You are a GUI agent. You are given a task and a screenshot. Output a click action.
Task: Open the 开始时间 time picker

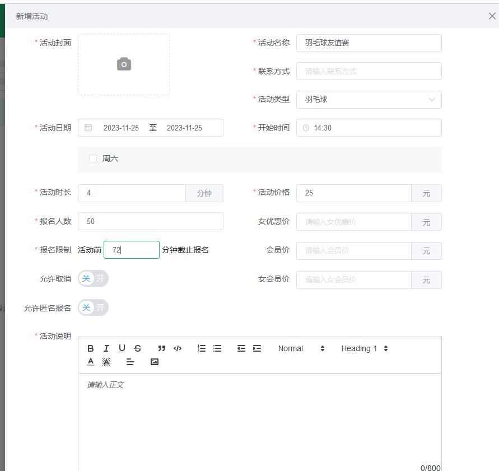pos(369,128)
